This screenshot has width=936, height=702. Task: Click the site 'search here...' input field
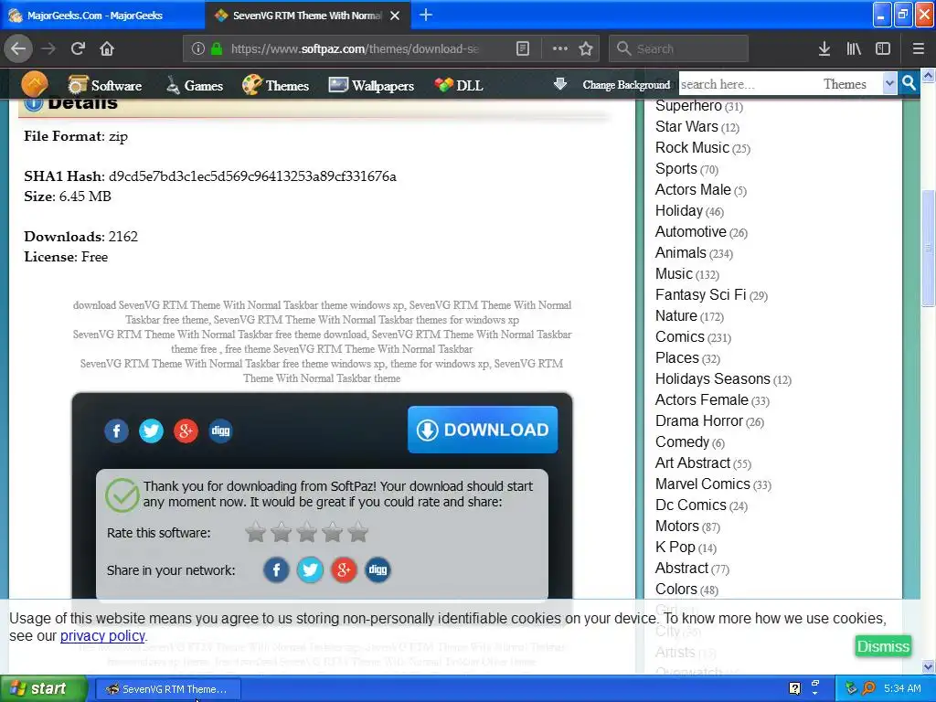click(x=749, y=84)
